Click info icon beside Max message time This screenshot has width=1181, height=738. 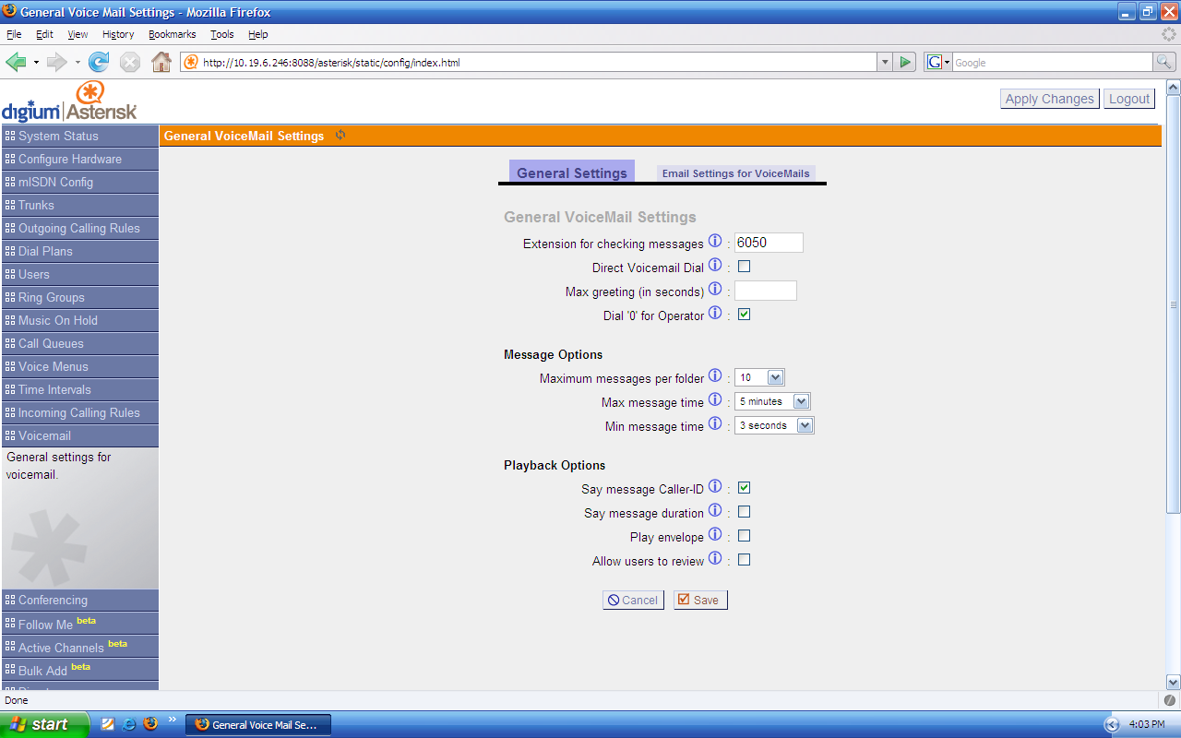(x=715, y=400)
